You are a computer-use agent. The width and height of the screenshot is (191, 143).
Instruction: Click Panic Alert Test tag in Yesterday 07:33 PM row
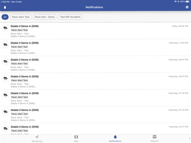pyautogui.click(x=19, y=114)
